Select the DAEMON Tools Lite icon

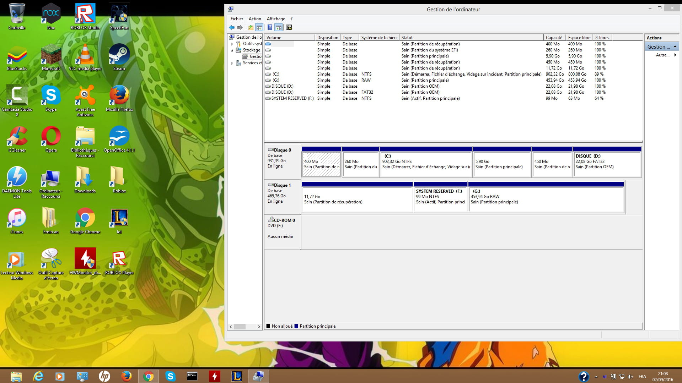(x=17, y=182)
